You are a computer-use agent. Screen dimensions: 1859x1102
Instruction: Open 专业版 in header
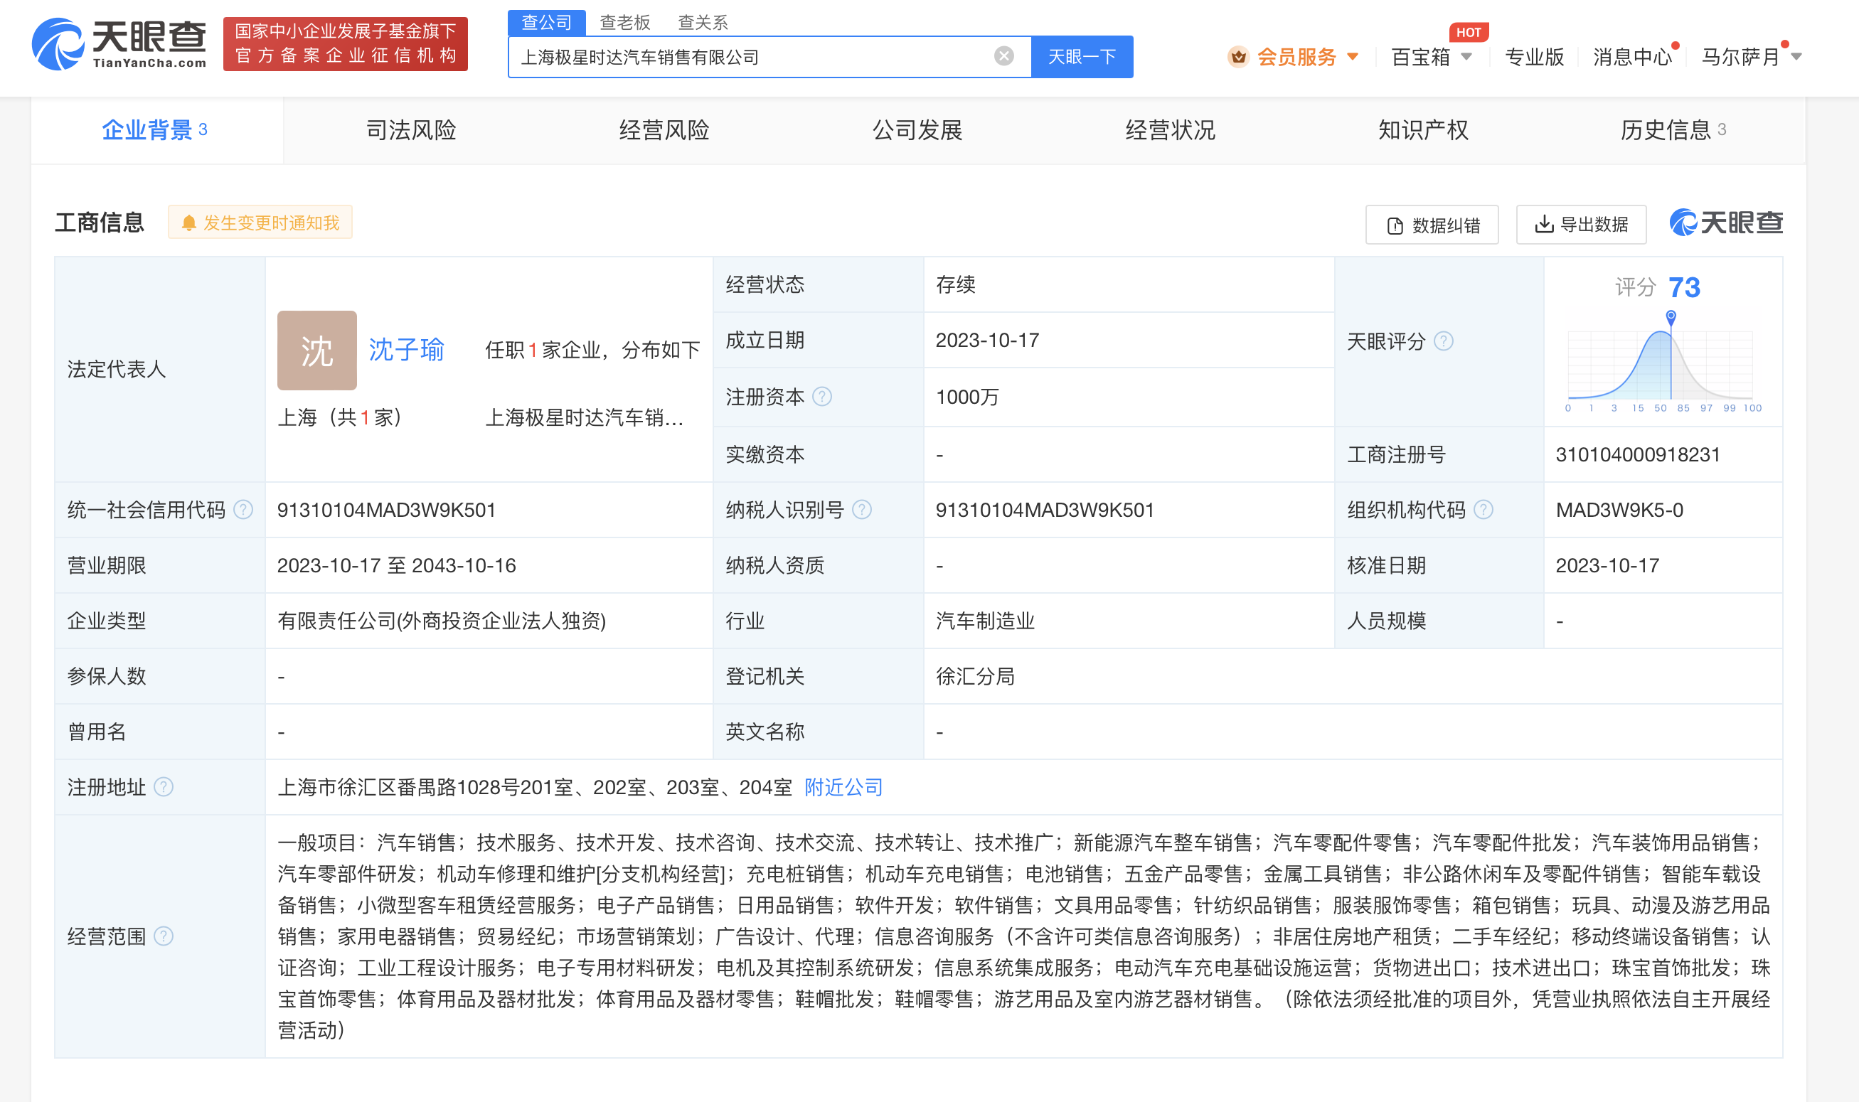1535,56
